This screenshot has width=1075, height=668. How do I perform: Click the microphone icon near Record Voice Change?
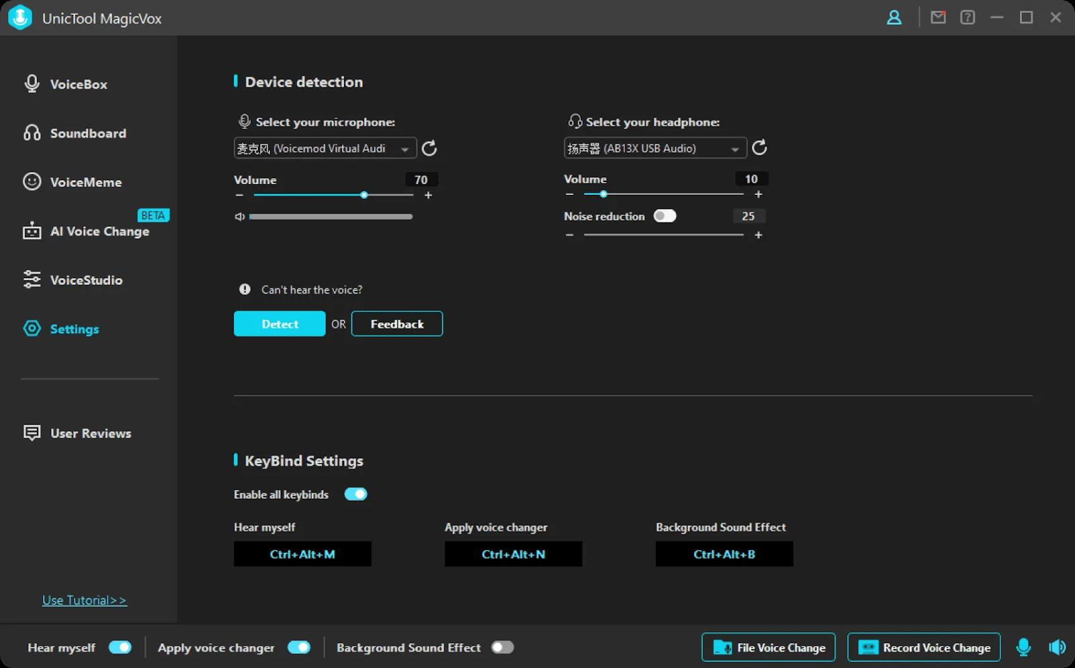coord(1023,647)
